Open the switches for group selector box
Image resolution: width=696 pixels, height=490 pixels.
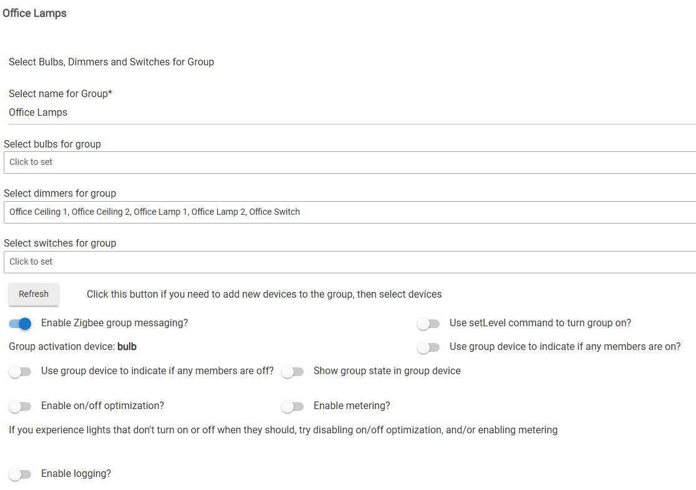(x=349, y=262)
